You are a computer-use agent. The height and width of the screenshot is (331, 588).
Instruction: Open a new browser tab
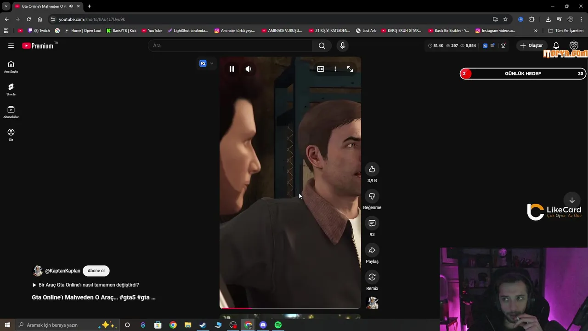(89, 6)
